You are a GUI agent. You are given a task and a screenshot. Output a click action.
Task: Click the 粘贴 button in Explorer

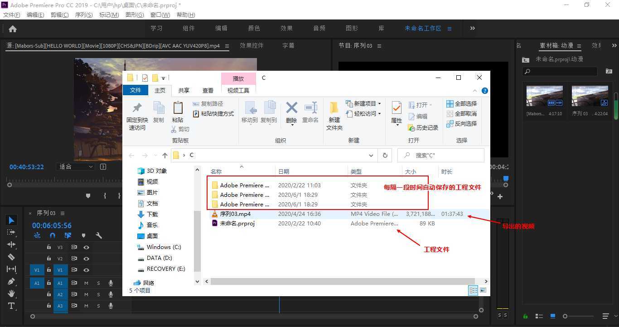(x=177, y=112)
